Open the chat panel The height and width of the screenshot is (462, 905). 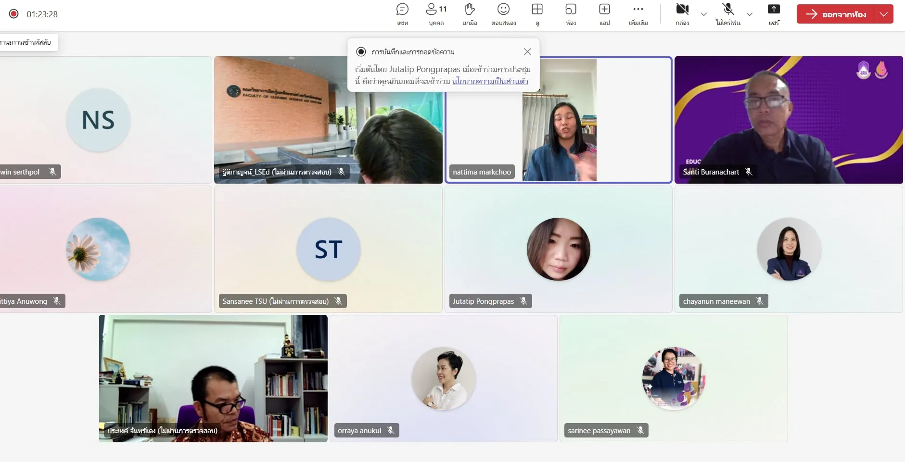click(402, 13)
